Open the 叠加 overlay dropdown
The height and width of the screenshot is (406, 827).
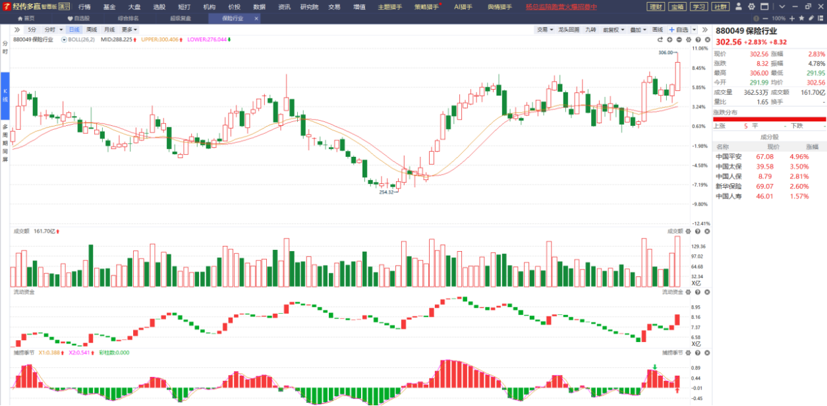[x=637, y=30]
